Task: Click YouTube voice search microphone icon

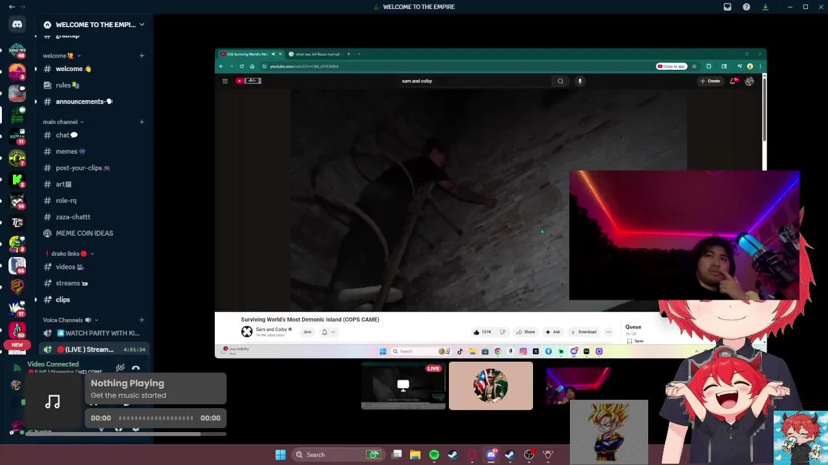Action: pos(580,81)
